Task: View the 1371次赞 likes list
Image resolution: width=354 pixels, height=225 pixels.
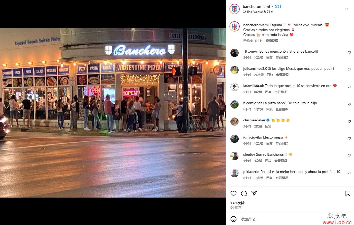Action: coord(237,203)
